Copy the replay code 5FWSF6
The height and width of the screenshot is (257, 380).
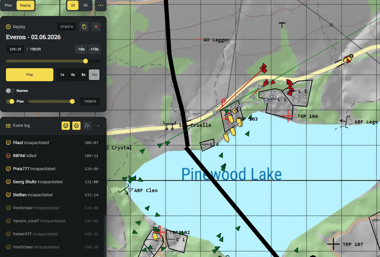coord(84,27)
